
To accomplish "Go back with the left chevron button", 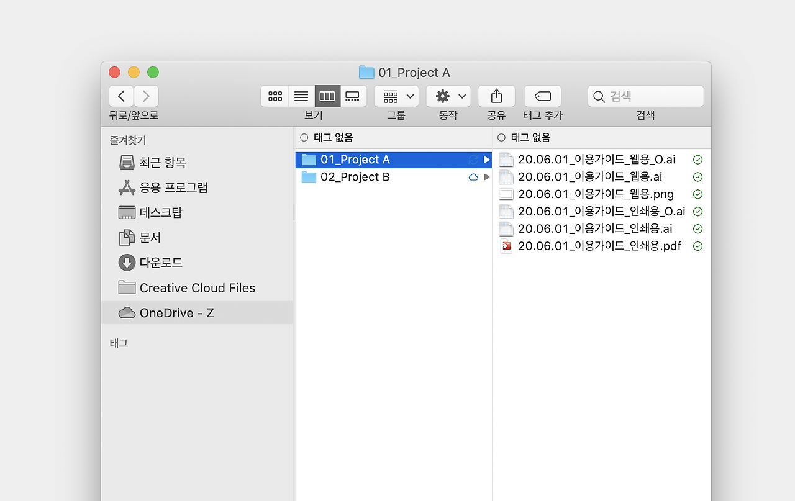I will pyautogui.click(x=122, y=96).
